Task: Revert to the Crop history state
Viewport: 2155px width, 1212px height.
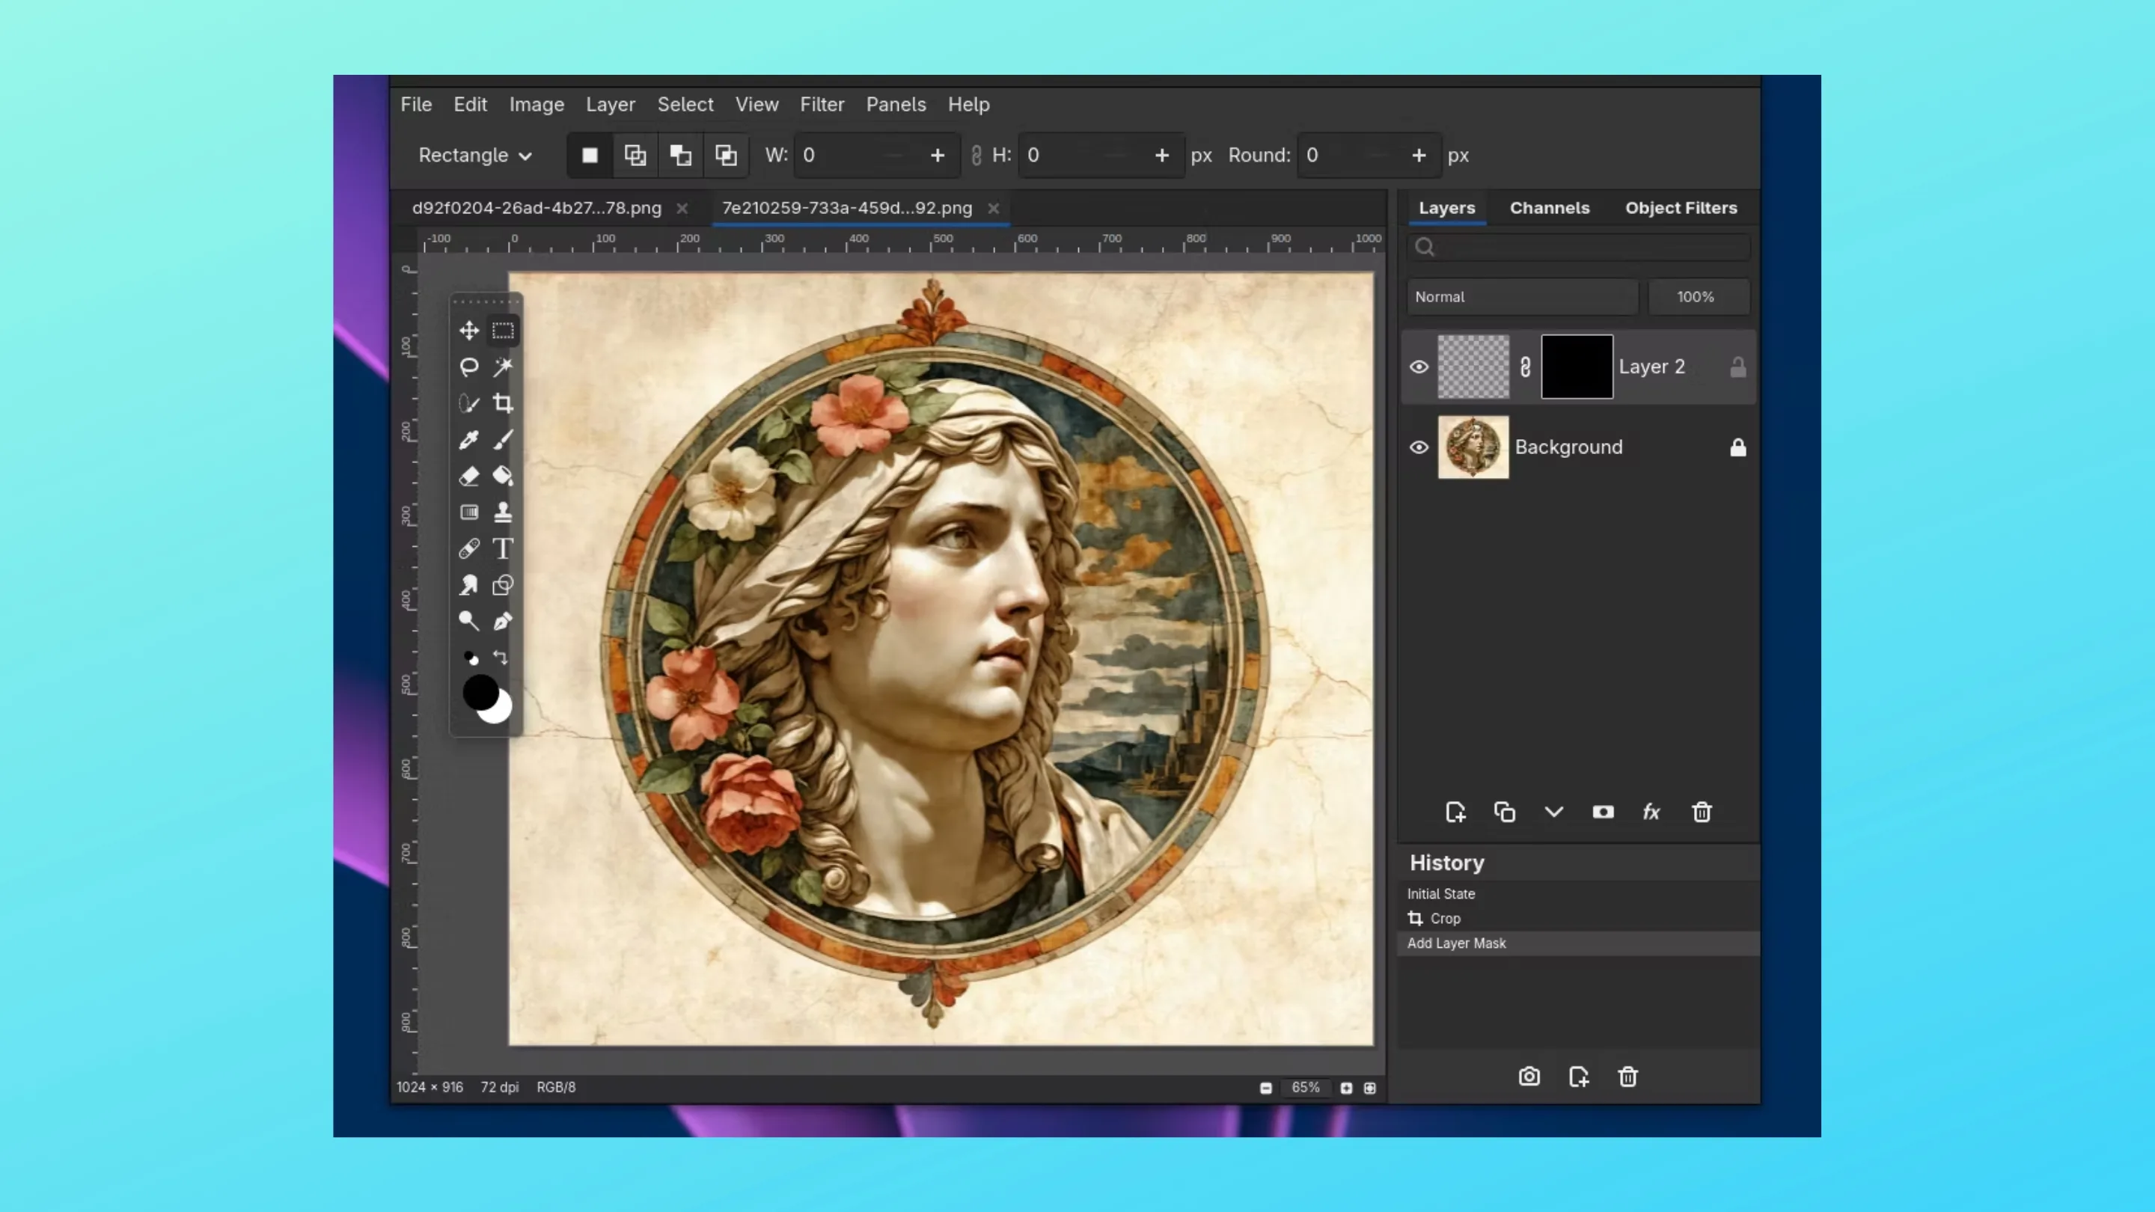Action: [x=1445, y=919]
